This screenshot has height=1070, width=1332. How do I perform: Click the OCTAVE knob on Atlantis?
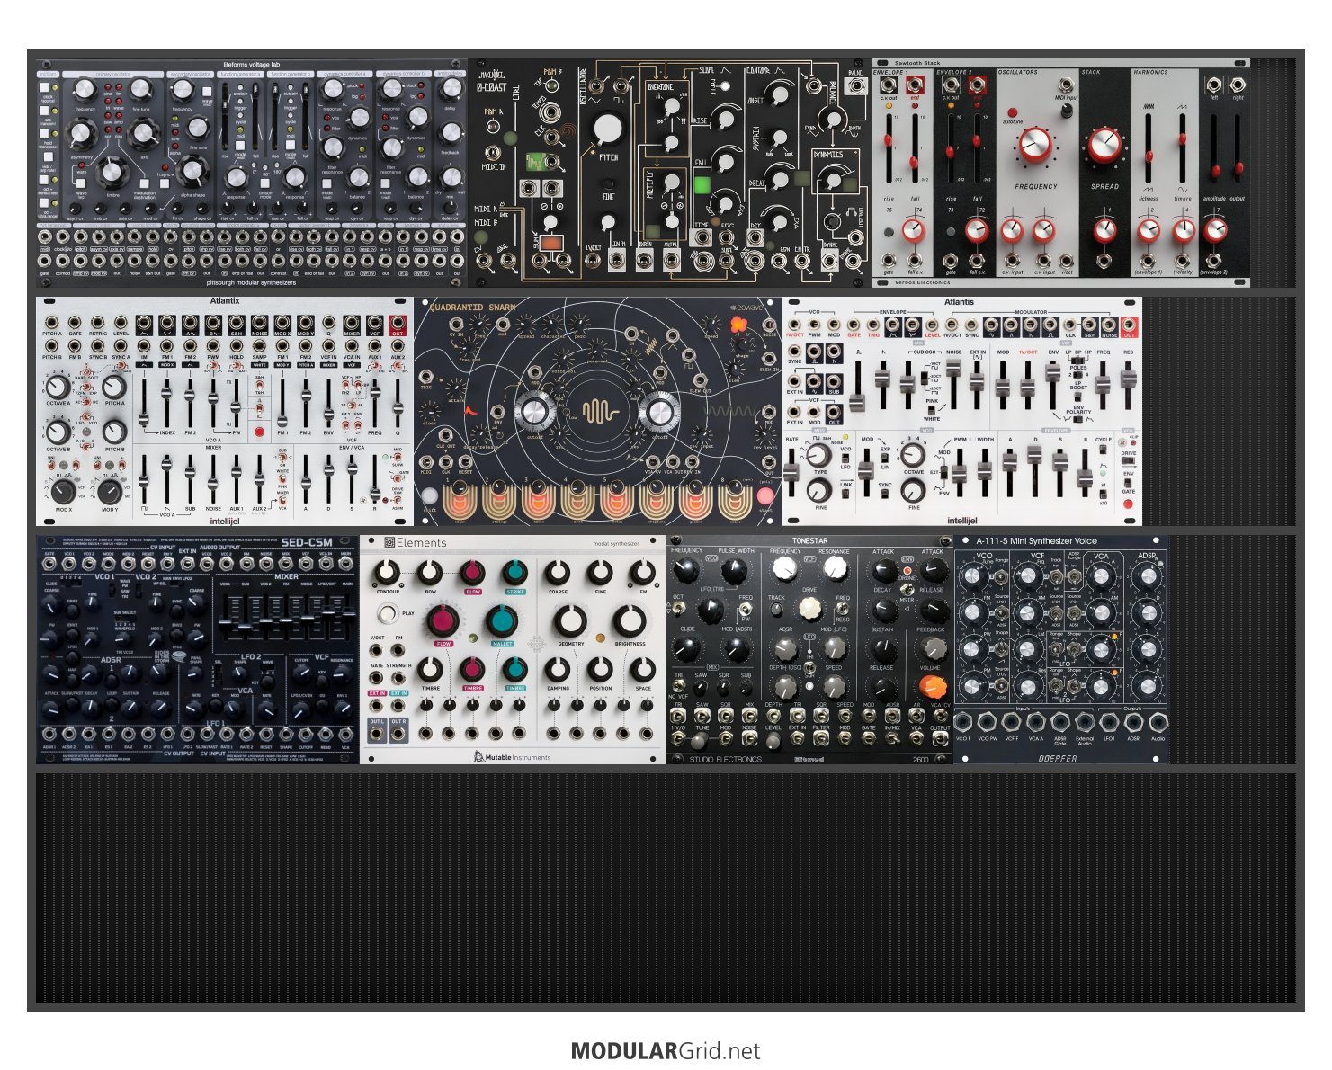pyautogui.click(x=913, y=456)
